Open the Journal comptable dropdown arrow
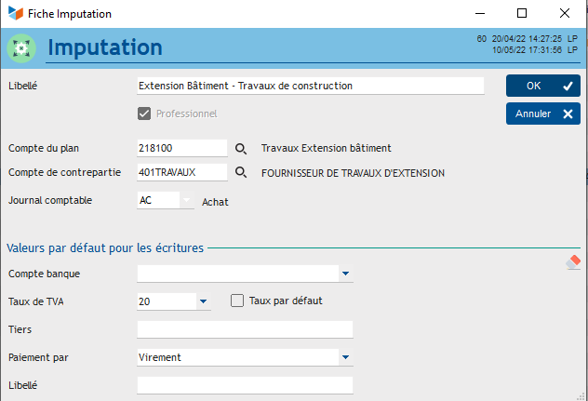Image resolution: width=588 pixels, height=401 pixels. pyautogui.click(x=186, y=200)
